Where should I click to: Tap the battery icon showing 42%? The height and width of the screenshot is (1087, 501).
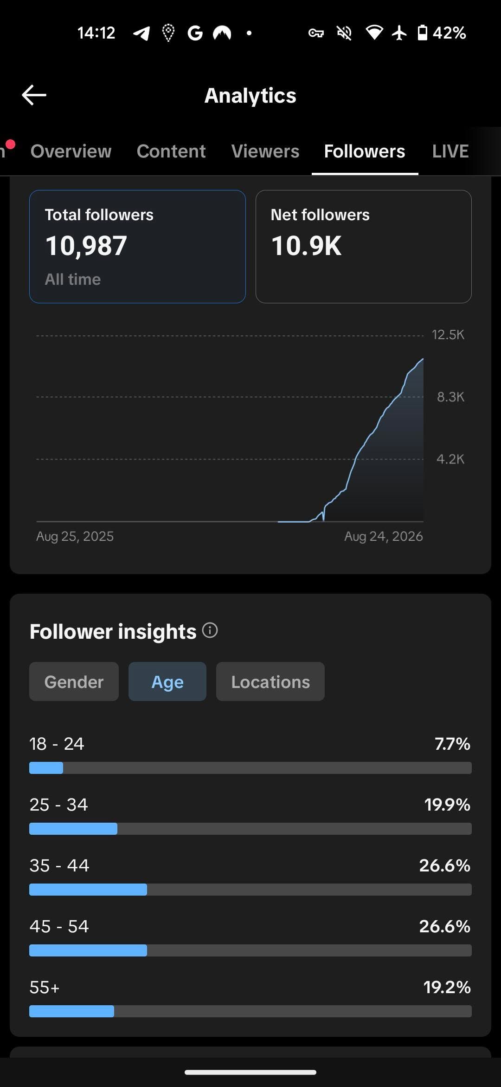click(422, 33)
